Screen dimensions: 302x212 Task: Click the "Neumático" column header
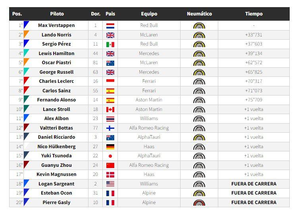(x=199, y=14)
